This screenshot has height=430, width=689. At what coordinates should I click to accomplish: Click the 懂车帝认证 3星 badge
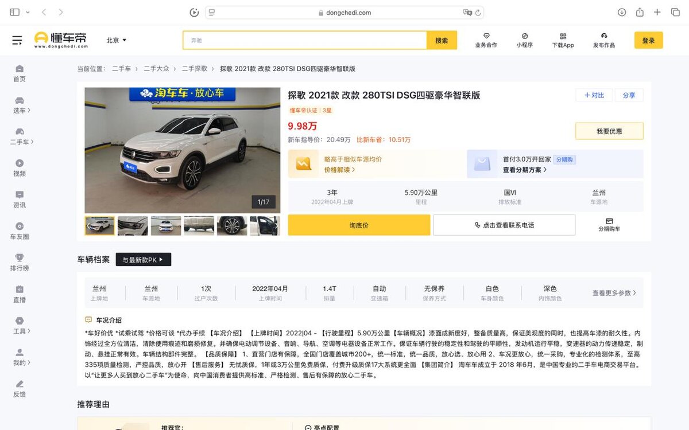click(311, 111)
